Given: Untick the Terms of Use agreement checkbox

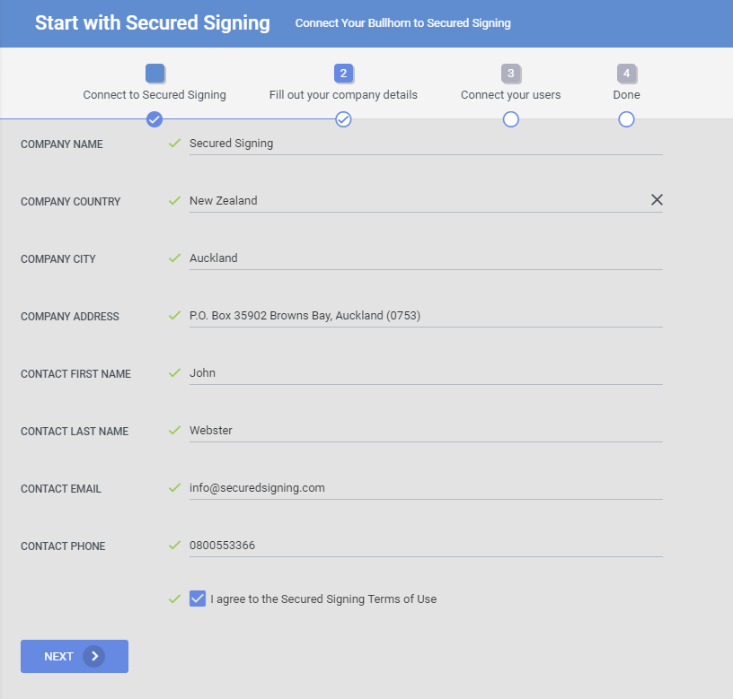Looking at the screenshot, I should [198, 599].
